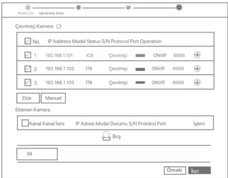Go back with the Önceki button
Image resolution: width=228 pixels, height=178 pixels.
[175, 170]
